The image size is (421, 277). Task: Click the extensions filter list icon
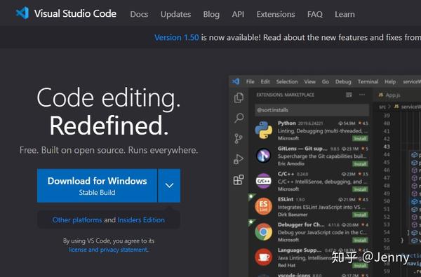pyautogui.click(x=349, y=95)
